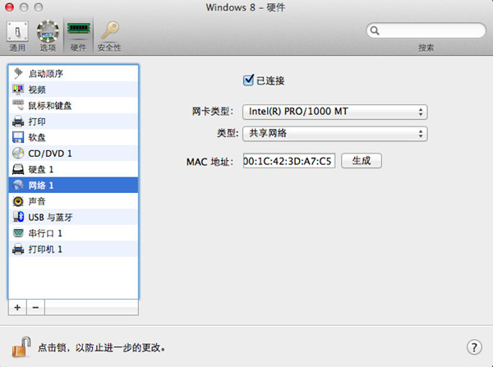Select the 打印 printer icon
Image resolution: width=493 pixels, height=367 pixels.
(18, 122)
